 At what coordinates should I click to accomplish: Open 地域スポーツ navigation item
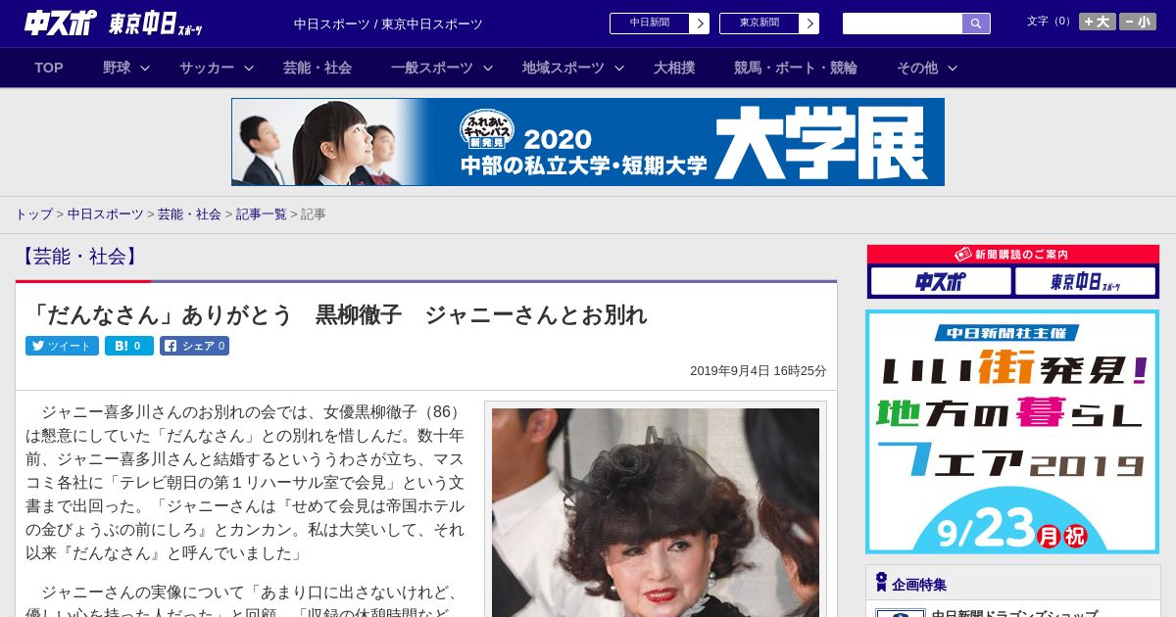tap(563, 68)
